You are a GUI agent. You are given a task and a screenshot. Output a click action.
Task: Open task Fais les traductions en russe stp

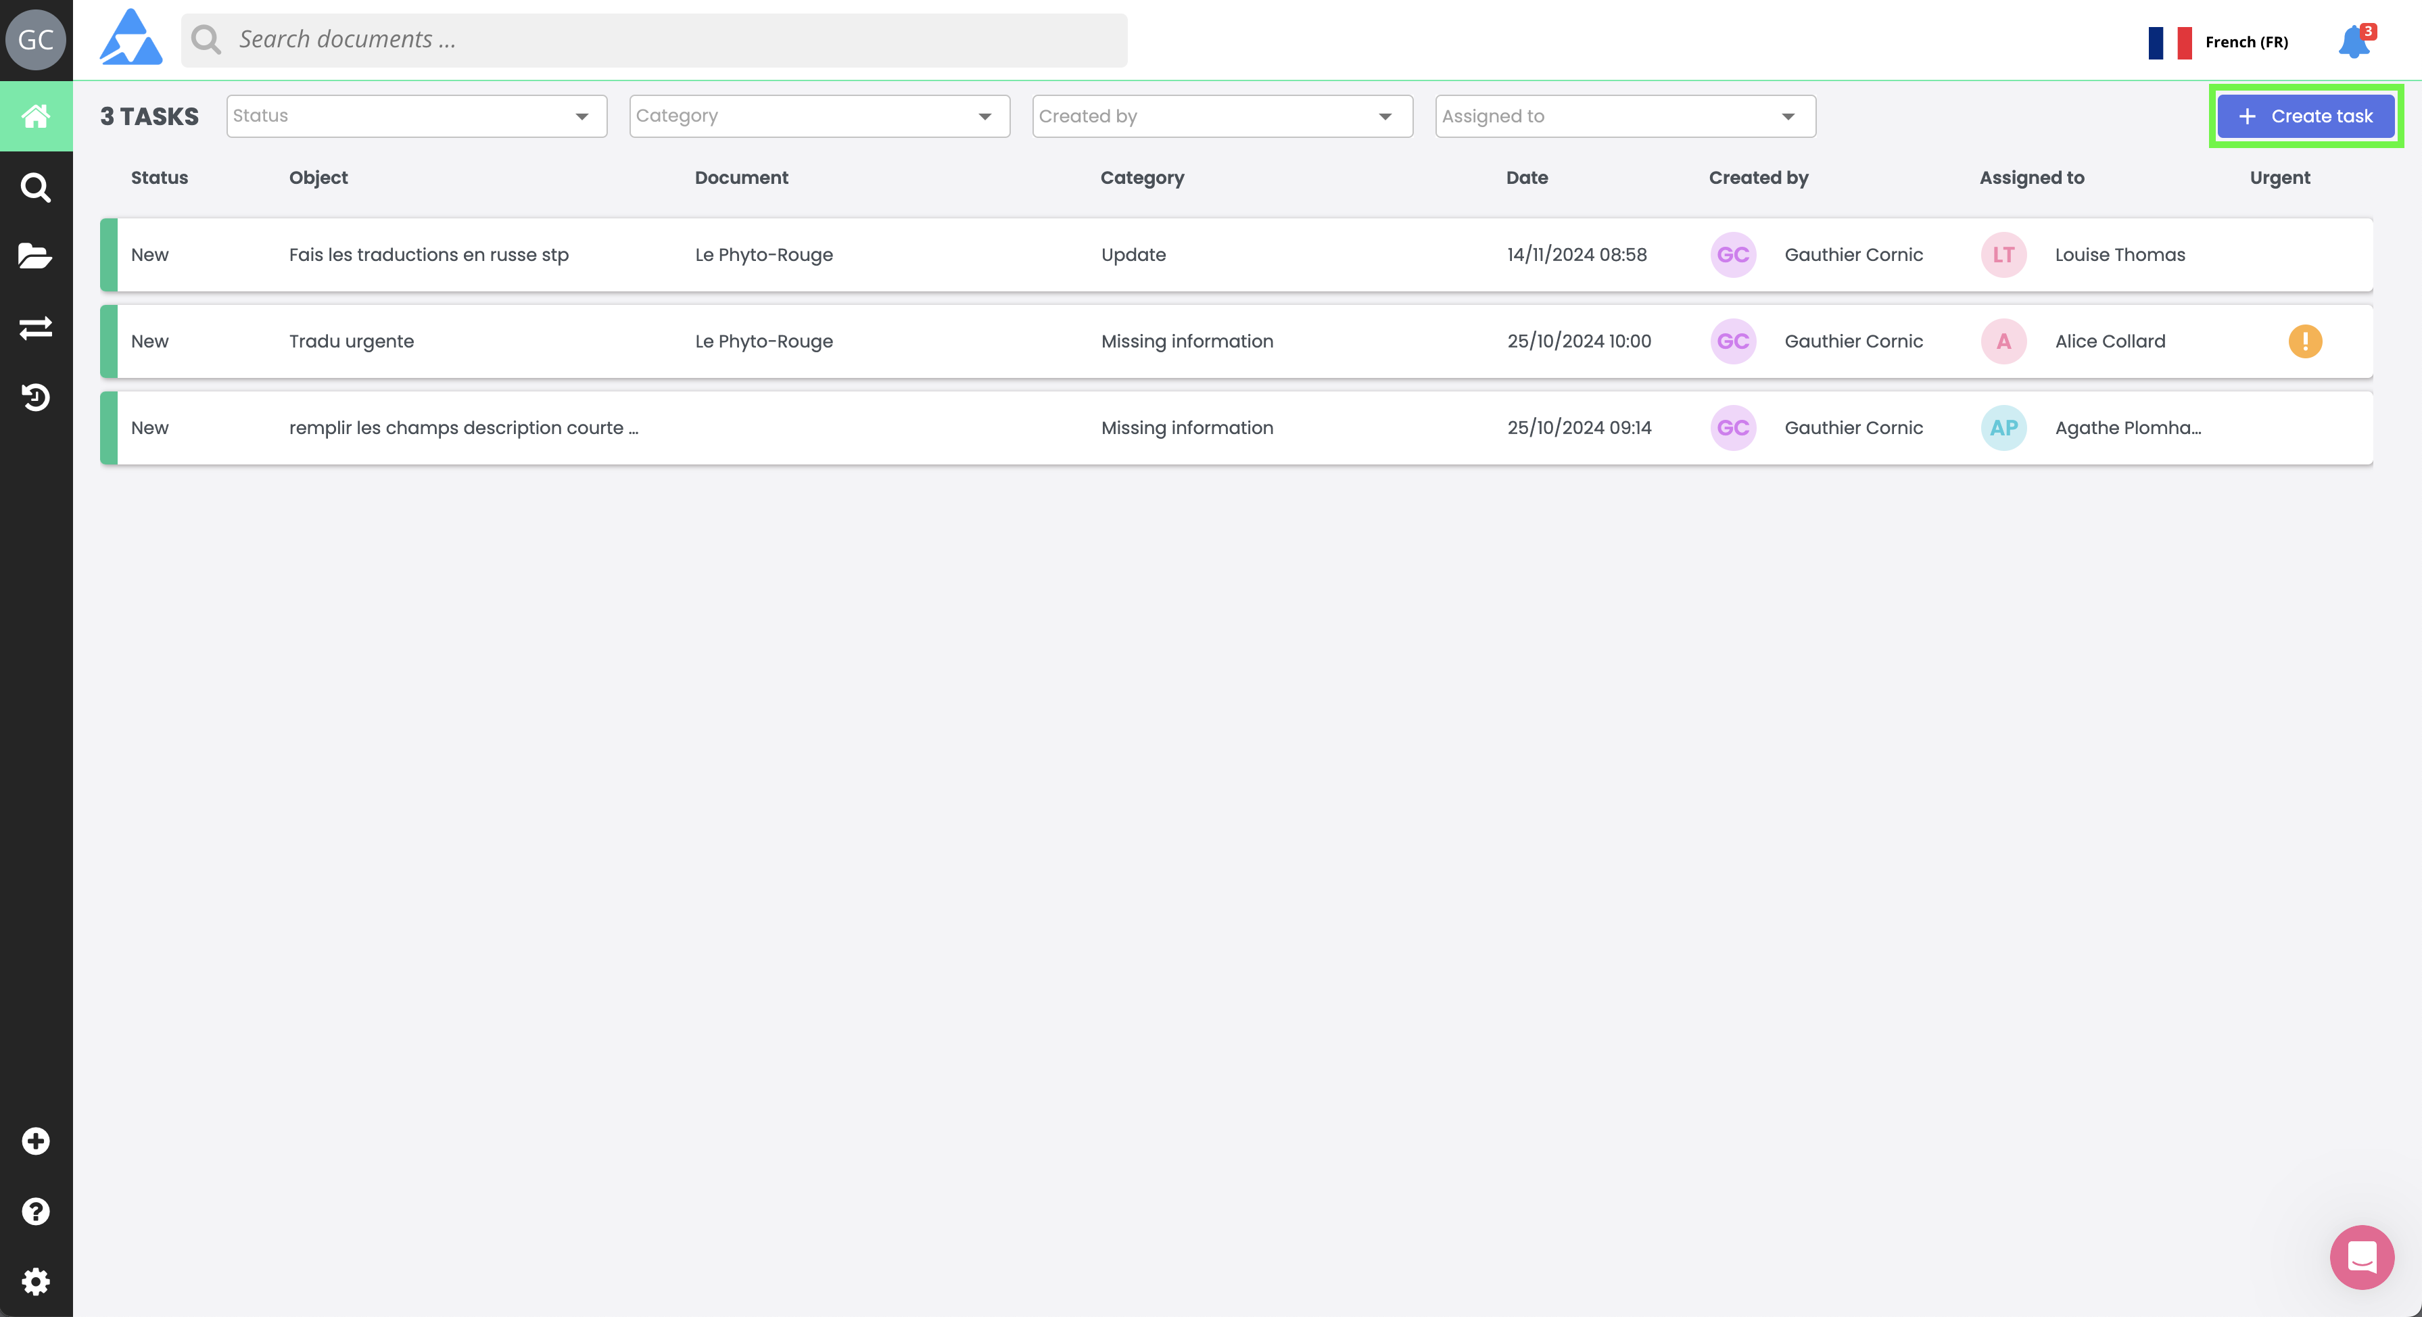(x=429, y=255)
